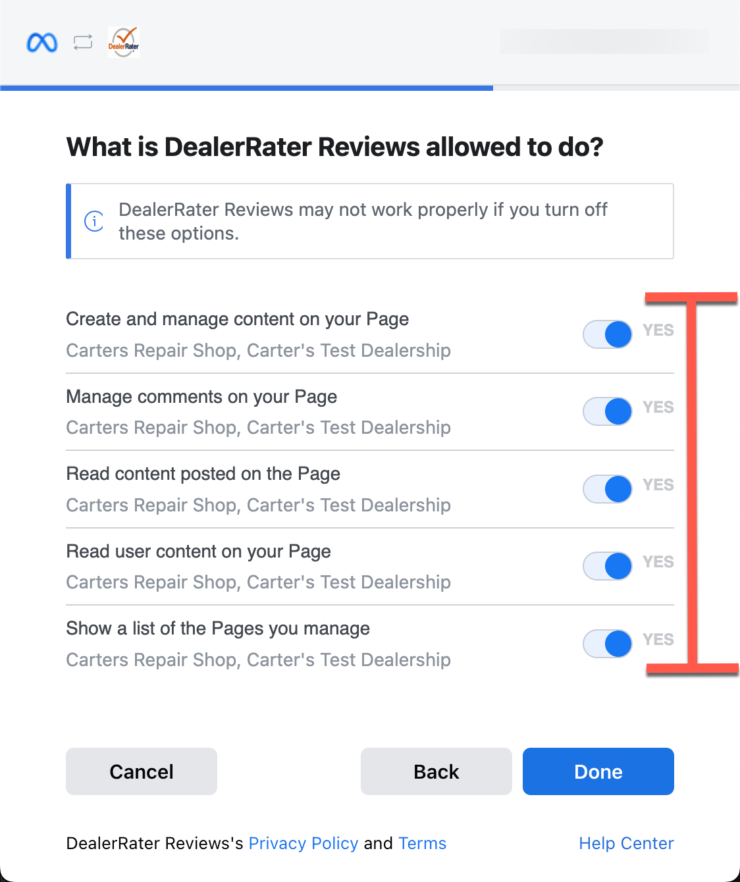Click the 'What is DealerRater Reviews allowed to do?' heading
Viewport: 740px width, 882px height.
(335, 147)
